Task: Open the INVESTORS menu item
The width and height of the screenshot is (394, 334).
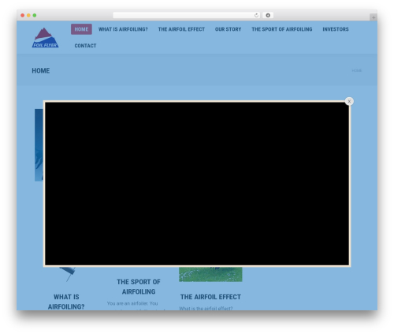Action: [x=336, y=29]
